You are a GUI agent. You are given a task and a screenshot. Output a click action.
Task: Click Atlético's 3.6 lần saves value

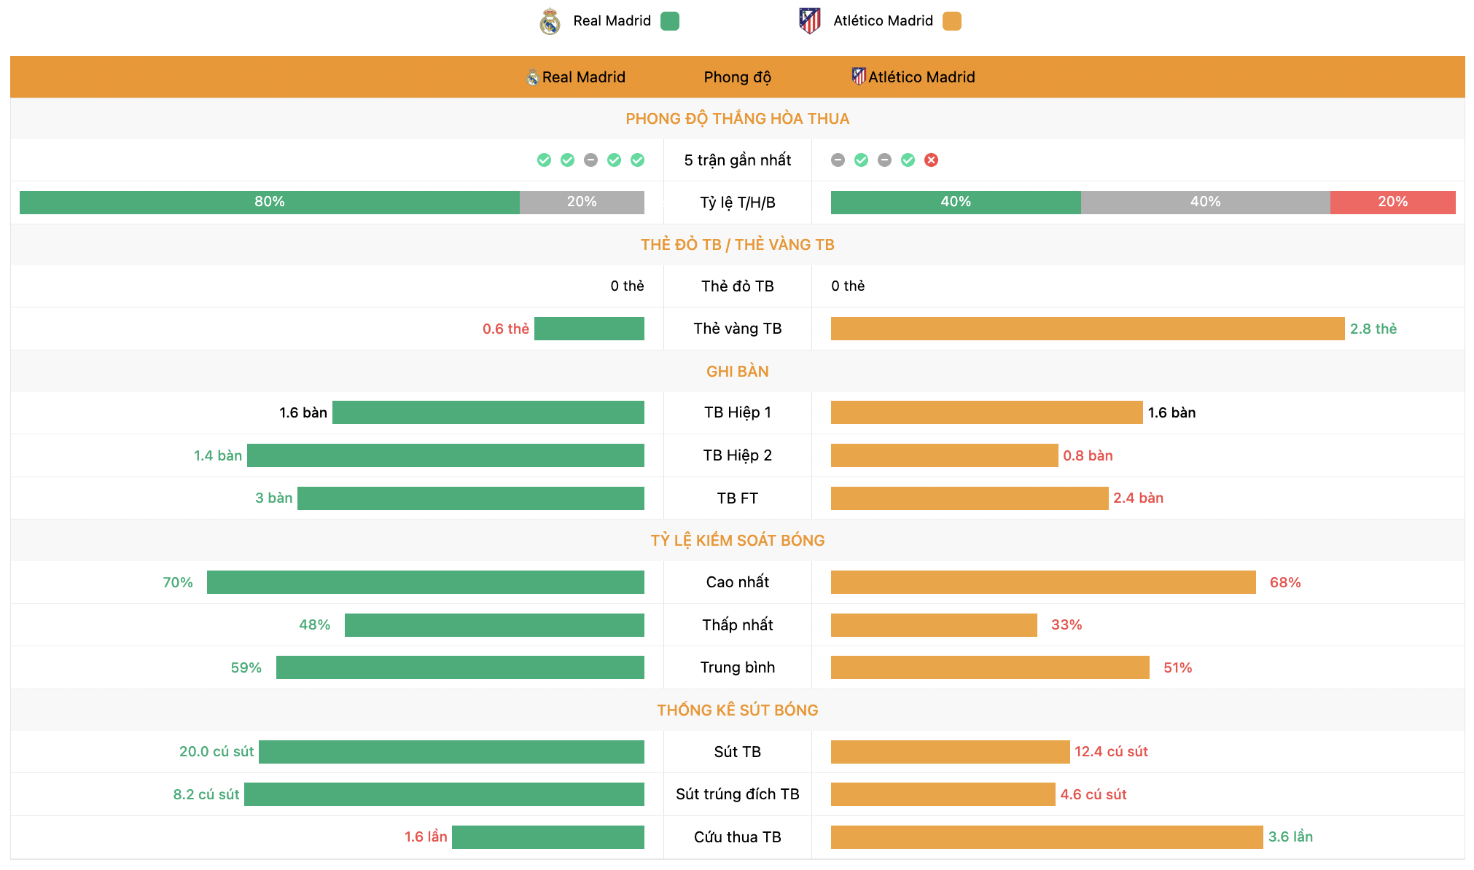[1290, 836]
